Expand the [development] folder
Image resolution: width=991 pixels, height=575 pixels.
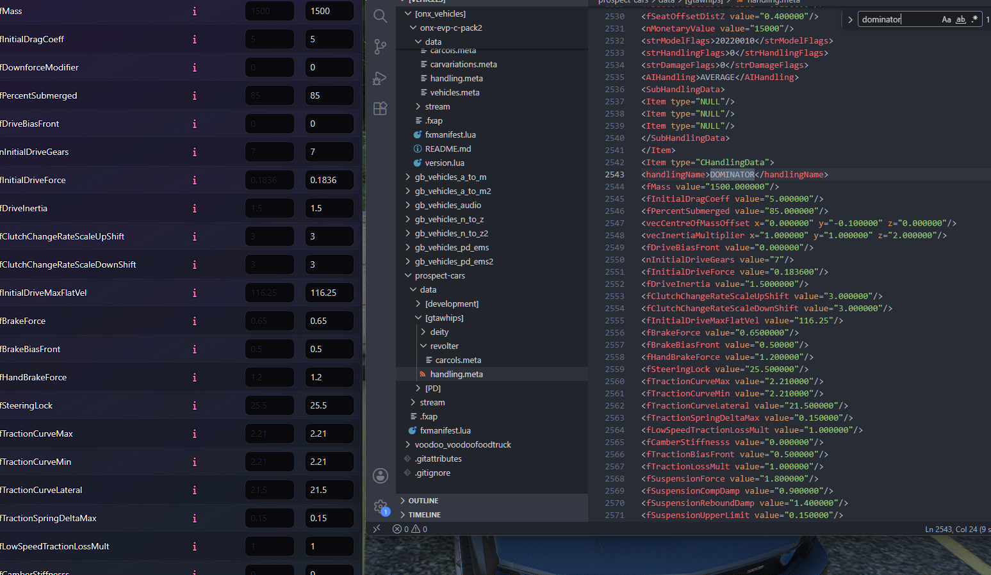(x=418, y=304)
